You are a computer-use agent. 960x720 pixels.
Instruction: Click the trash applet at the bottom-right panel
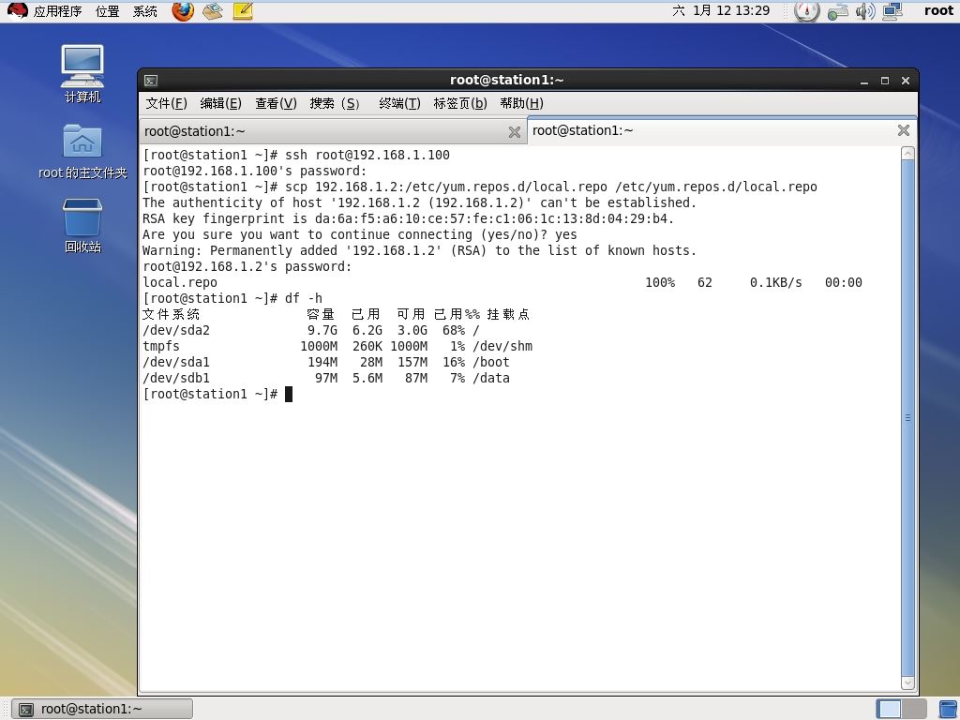pos(949,709)
